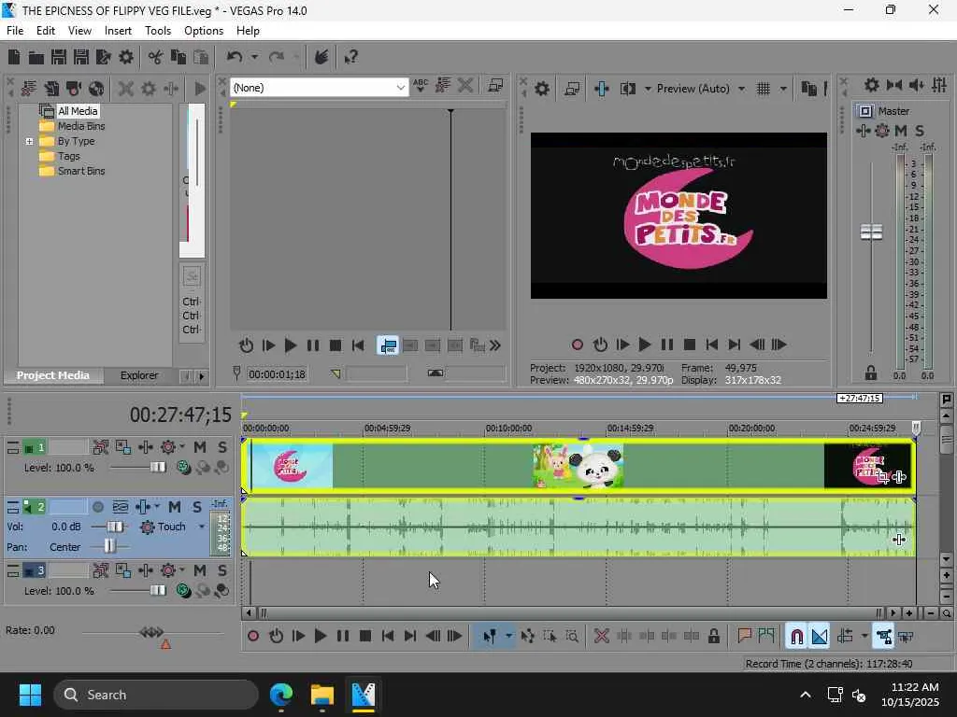Click Event Pan/Crop icon on last video clip
The height and width of the screenshot is (717, 957).
(882, 477)
